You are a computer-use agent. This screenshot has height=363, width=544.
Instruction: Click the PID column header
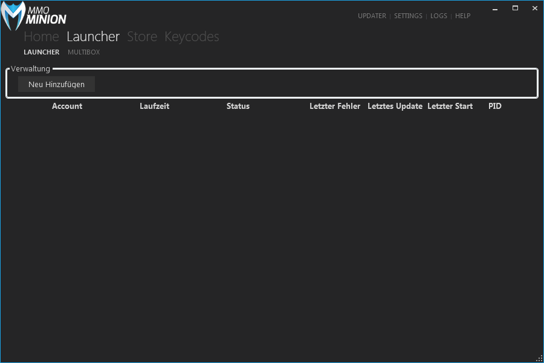(x=494, y=106)
